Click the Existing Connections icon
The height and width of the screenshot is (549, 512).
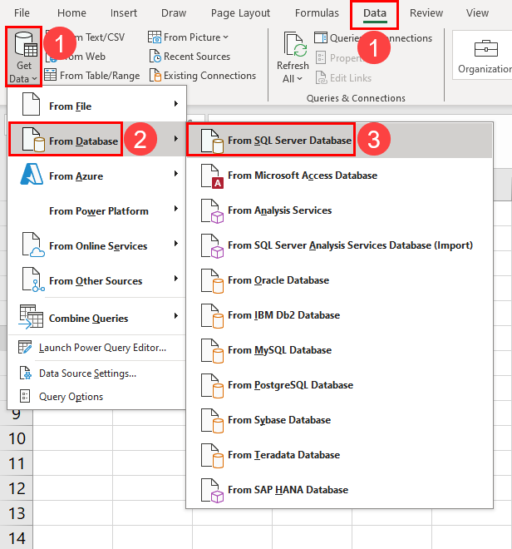(x=155, y=75)
